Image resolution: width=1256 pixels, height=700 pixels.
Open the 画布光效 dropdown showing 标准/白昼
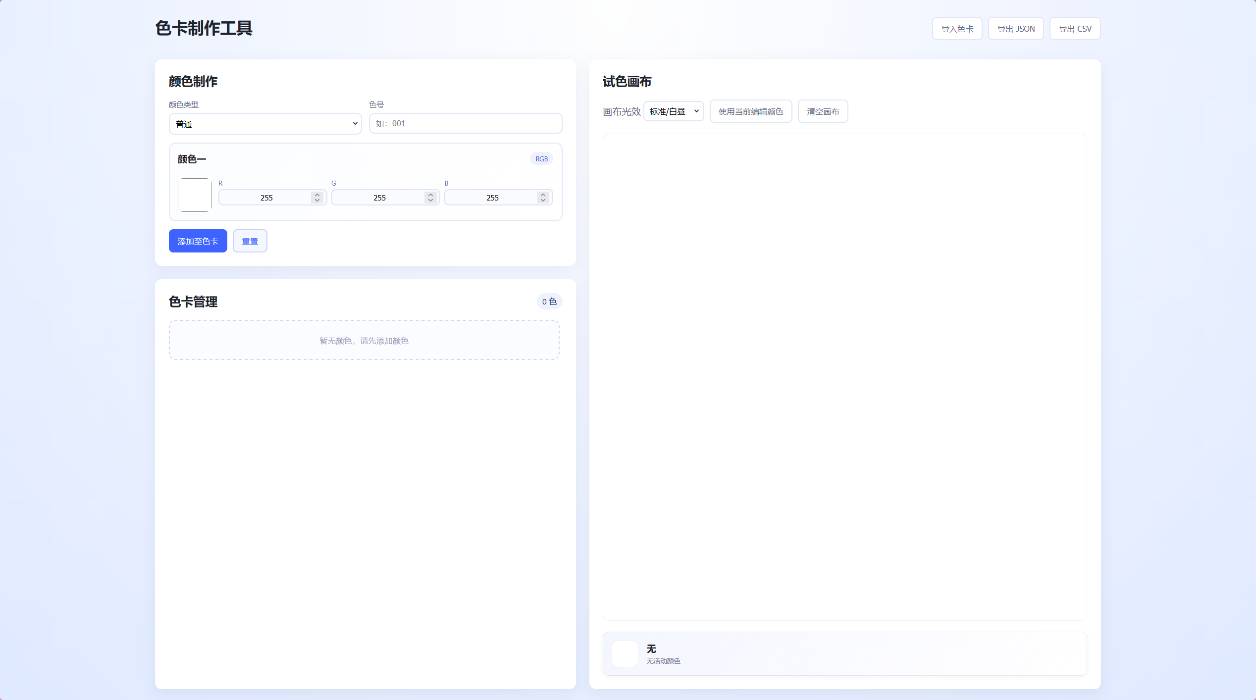(x=673, y=111)
